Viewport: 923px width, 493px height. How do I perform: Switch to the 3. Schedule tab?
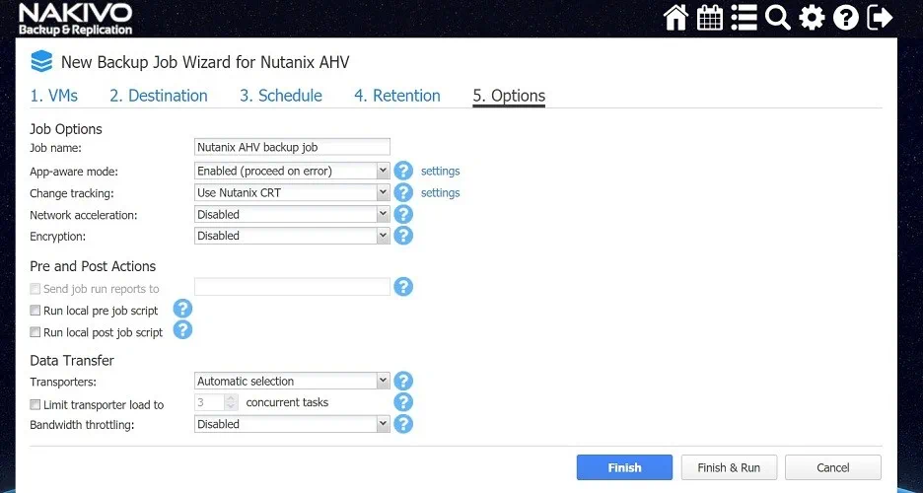(x=281, y=96)
